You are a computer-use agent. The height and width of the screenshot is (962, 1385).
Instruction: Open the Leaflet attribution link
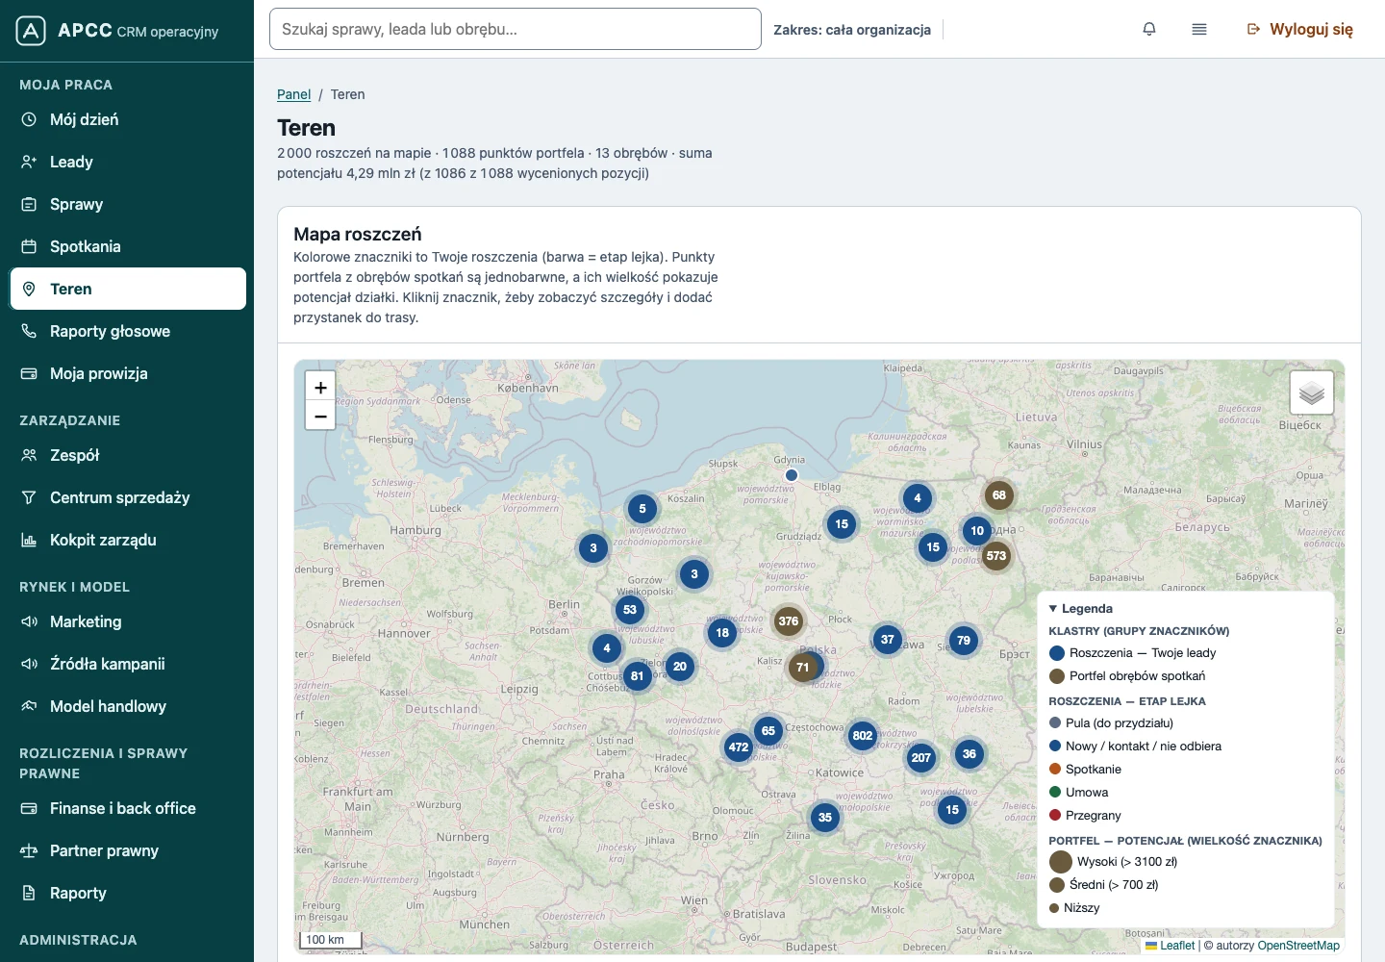(x=1171, y=946)
